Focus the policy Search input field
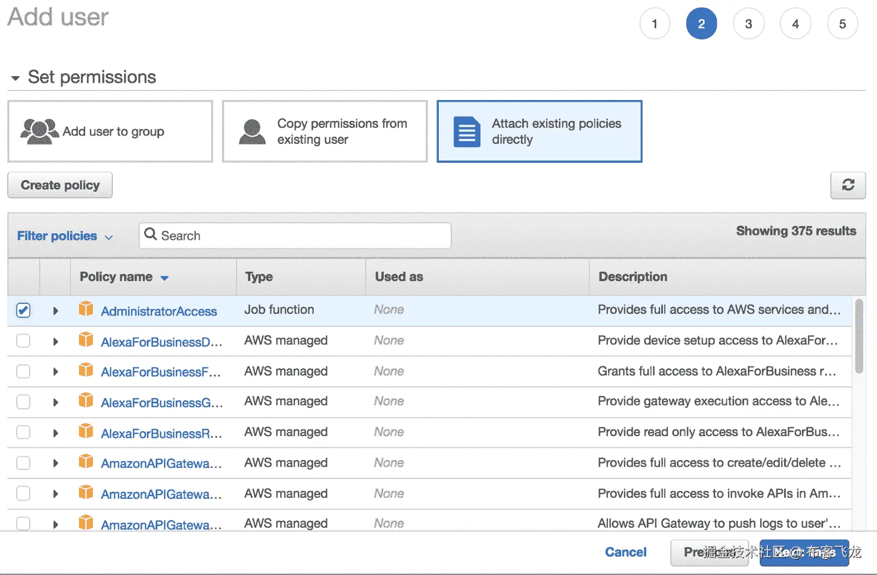 click(303, 236)
